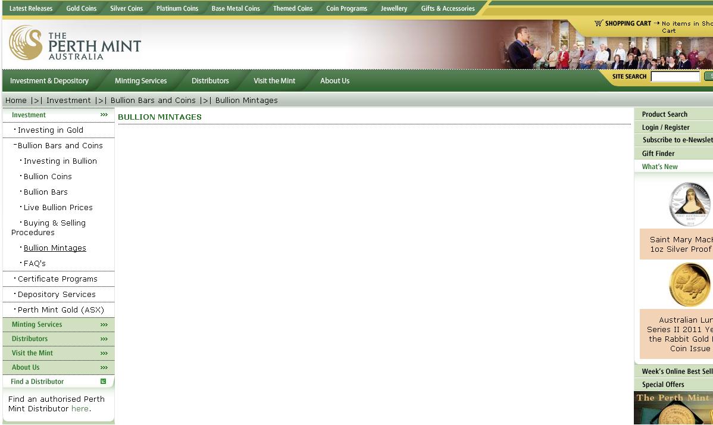Screen dimensions: 713x425
Task: Open Certificate Programs sidebar link
Action: pos(57,279)
